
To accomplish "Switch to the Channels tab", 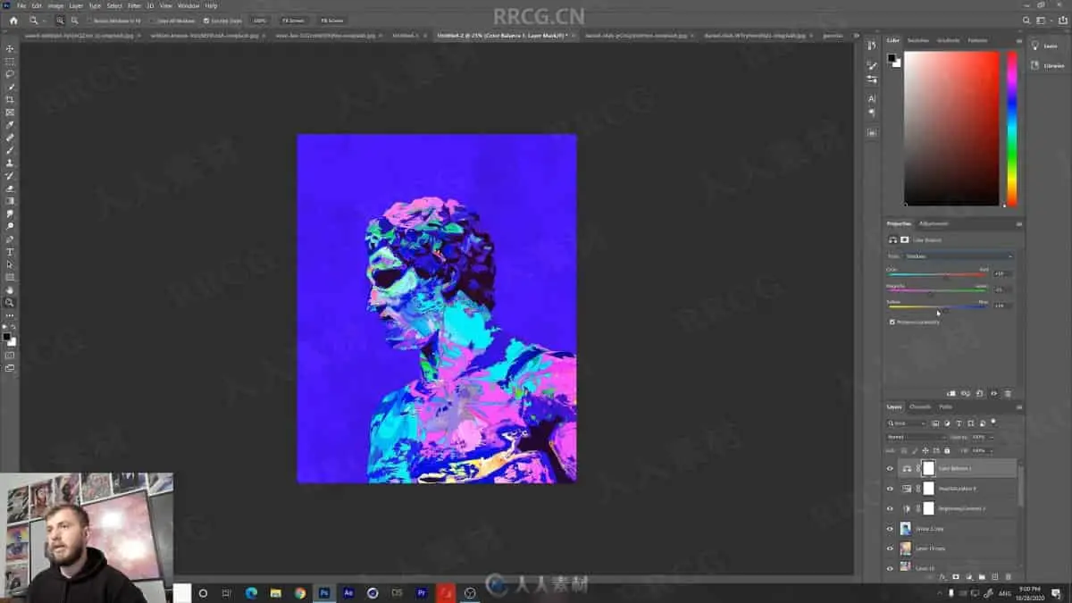I will coord(920,406).
